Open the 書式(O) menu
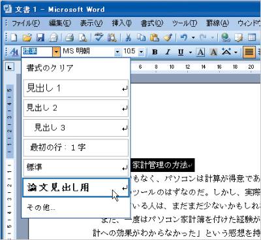This screenshot has height=240, width=261. click(x=151, y=23)
